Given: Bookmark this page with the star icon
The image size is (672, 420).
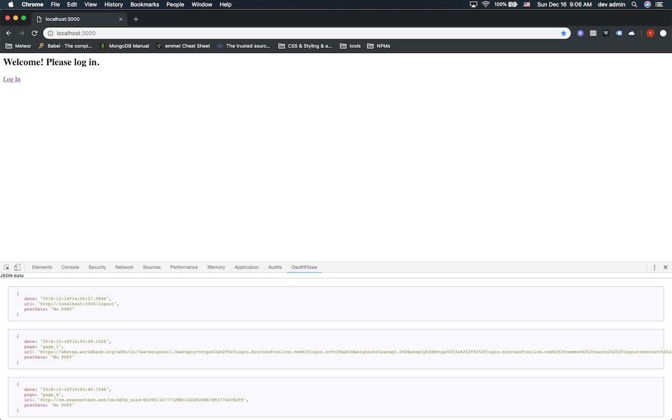Looking at the screenshot, I should [x=564, y=33].
